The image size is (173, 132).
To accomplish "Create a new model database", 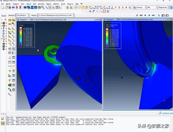I will [x=3, y=8].
